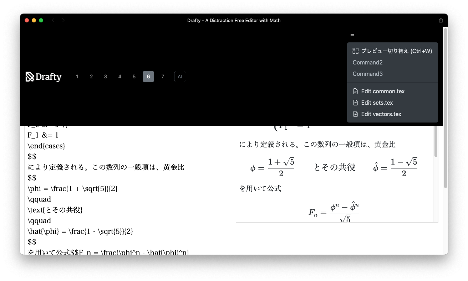
Task: Click the document icon beside Edit common.tex
Action: (x=355, y=91)
